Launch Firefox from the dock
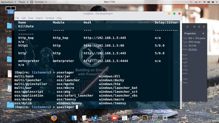The image size is (219, 123). (x=54, y=118)
